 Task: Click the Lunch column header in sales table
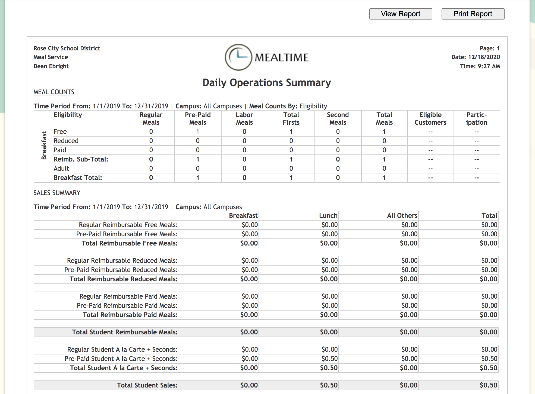click(328, 216)
